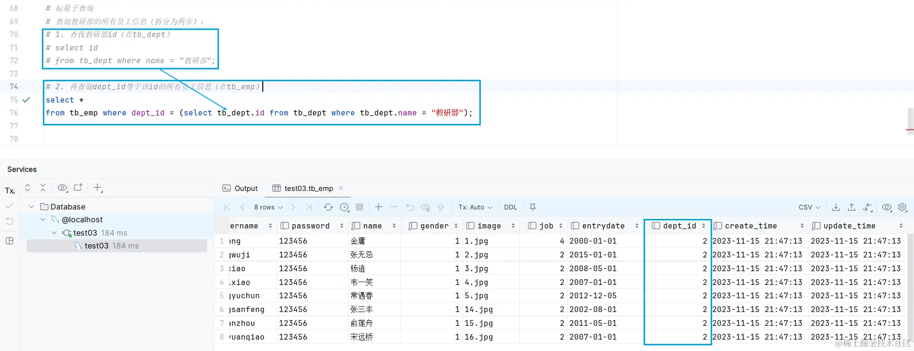This screenshot has width=914, height=351.
Task: Click the Add Row plus icon
Action: (x=378, y=207)
